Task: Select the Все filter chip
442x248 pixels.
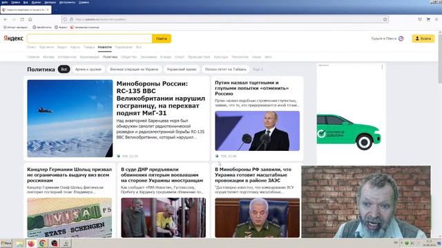Action: point(64,69)
